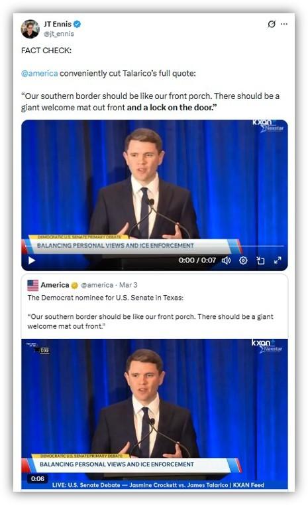Click the picture-in-picture video icon
Screen dimensions: 308x505
coord(260,260)
